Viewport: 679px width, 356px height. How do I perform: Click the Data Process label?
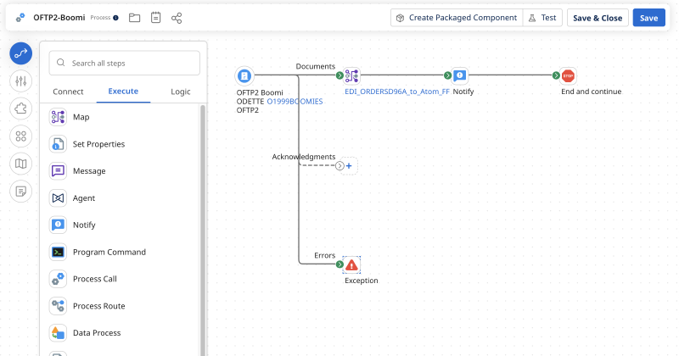pos(97,333)
